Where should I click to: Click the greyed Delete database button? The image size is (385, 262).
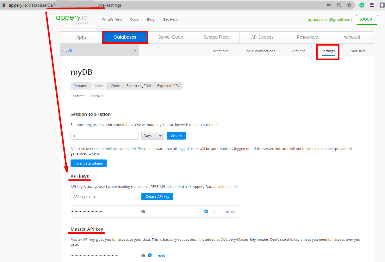coord(99,86)
